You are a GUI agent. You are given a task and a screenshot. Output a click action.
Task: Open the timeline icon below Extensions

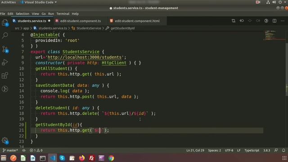(x=5, y=89)
